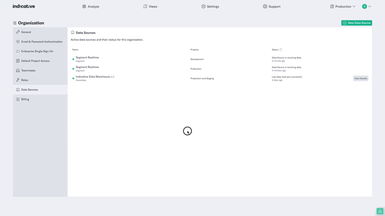
Task: Click View Details for Indicative Data Warehouse
Action: (x=360, y=78)
